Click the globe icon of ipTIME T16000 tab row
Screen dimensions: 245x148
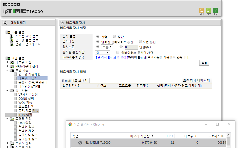[80, 142]
